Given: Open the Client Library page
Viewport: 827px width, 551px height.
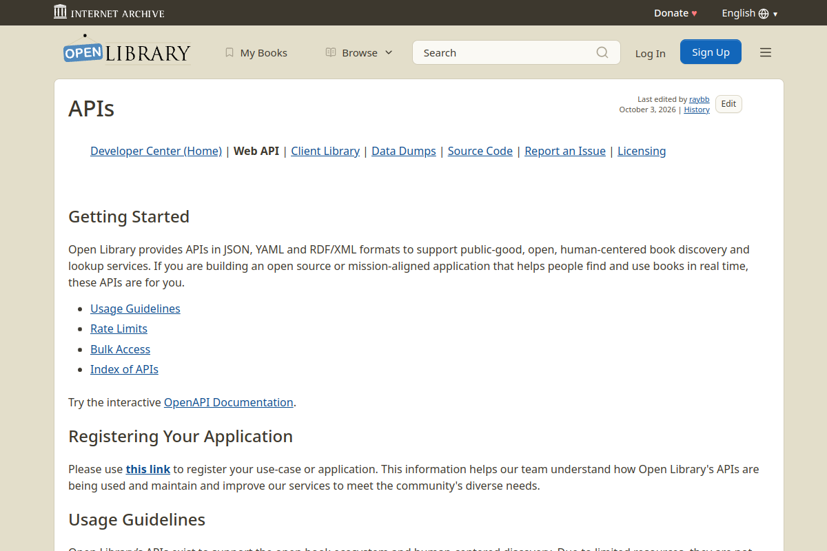Looking at the screenshot, I should [325, 151].
